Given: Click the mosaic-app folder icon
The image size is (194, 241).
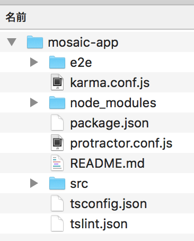Looking at the screenshot, I should coord(35,42).
